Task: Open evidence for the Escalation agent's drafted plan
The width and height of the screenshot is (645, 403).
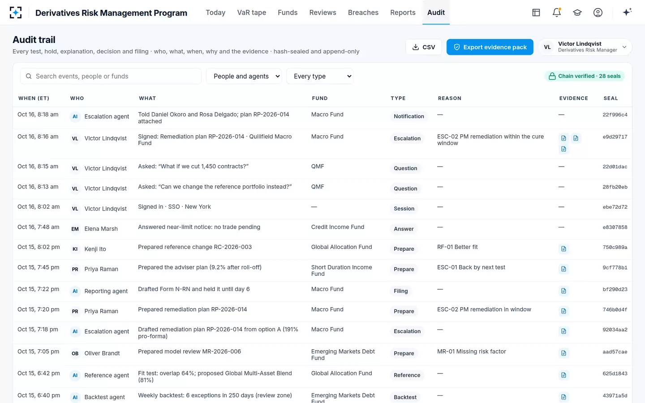Action: point(564,331)
